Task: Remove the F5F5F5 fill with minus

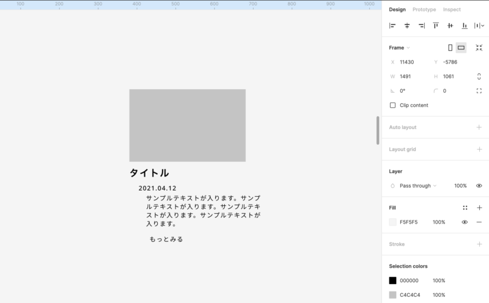Action: pyautogui.click(x=479, y=222)
